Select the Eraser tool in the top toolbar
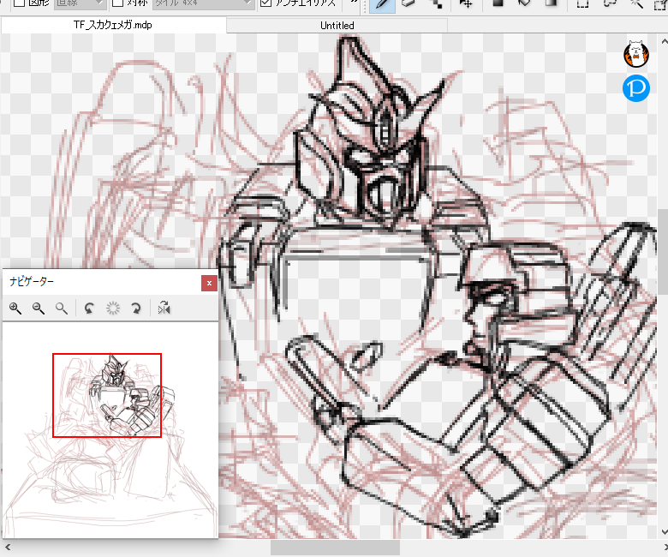Viewport: 668px width, 557px height. [409, 3]
